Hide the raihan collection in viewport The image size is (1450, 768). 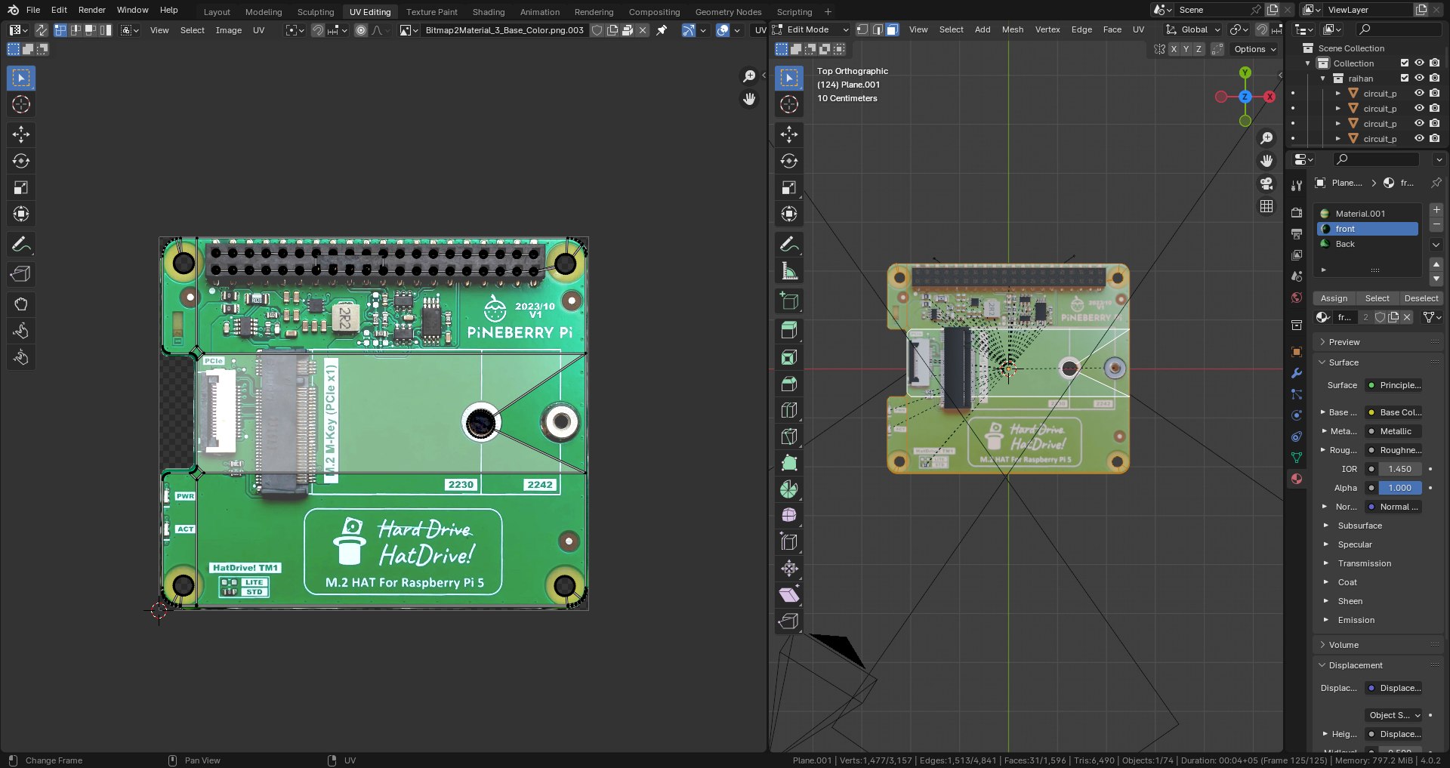(x=1419, y=78)
